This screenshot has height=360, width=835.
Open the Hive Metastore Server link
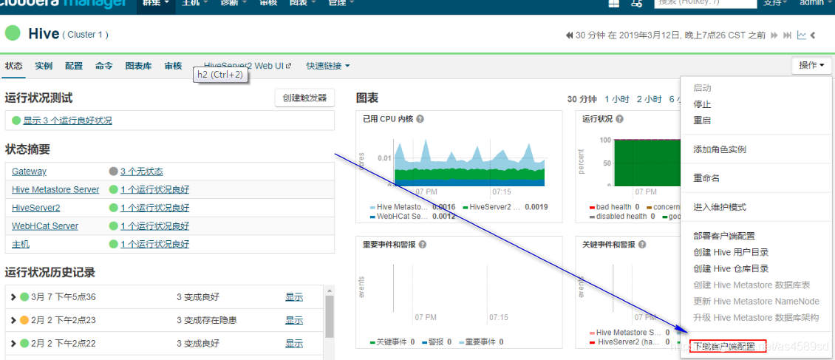[55, 189]
